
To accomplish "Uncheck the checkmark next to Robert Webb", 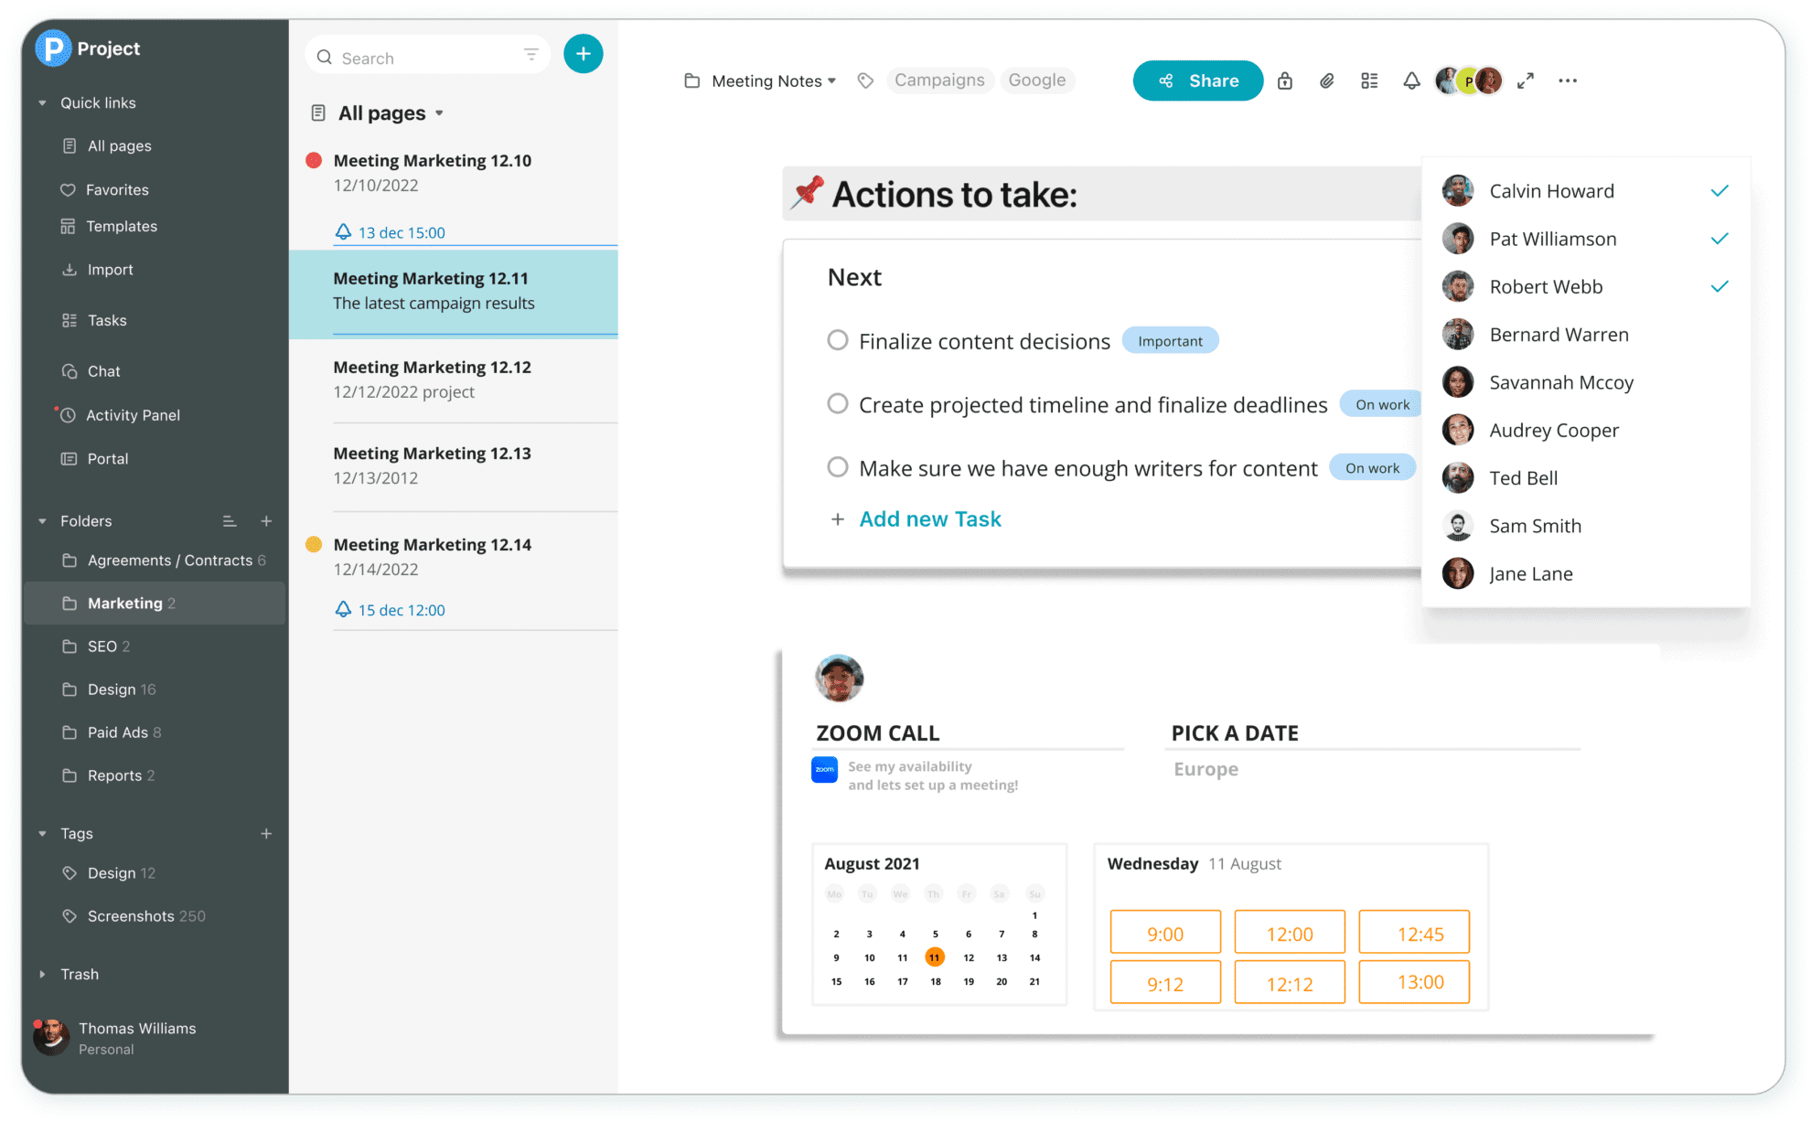I will point(1720,286).
